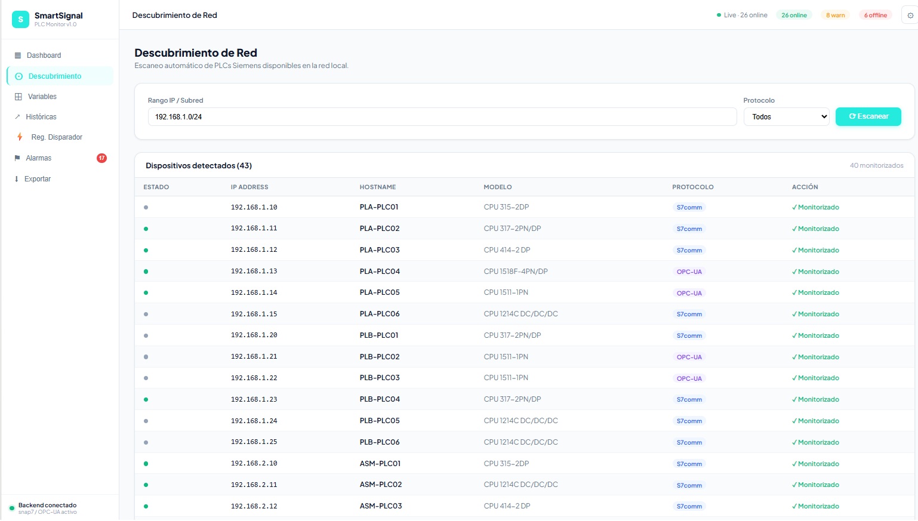Click Monitorizado for ASM-PLC02
Screen dimensions: 918x521
[x=815, y=485]
